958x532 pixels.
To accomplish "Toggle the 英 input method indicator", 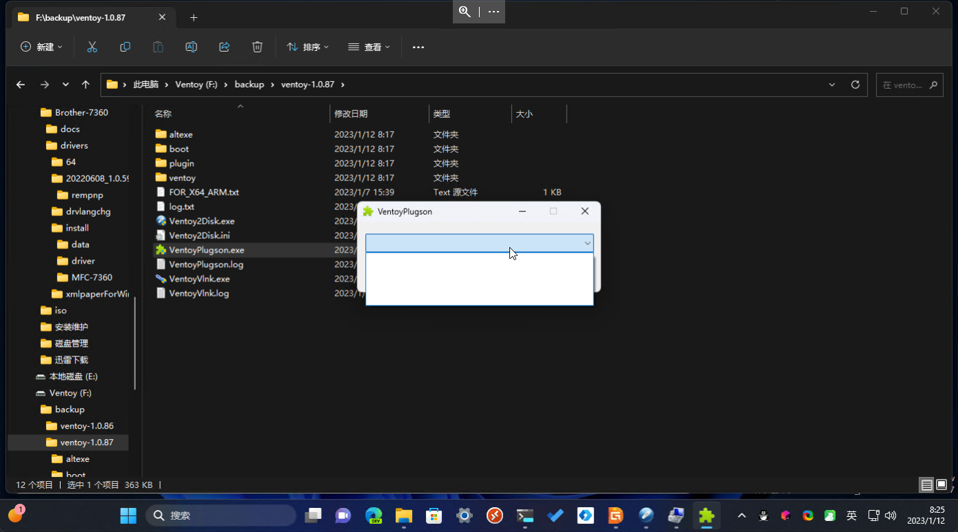I will point(852,515).
